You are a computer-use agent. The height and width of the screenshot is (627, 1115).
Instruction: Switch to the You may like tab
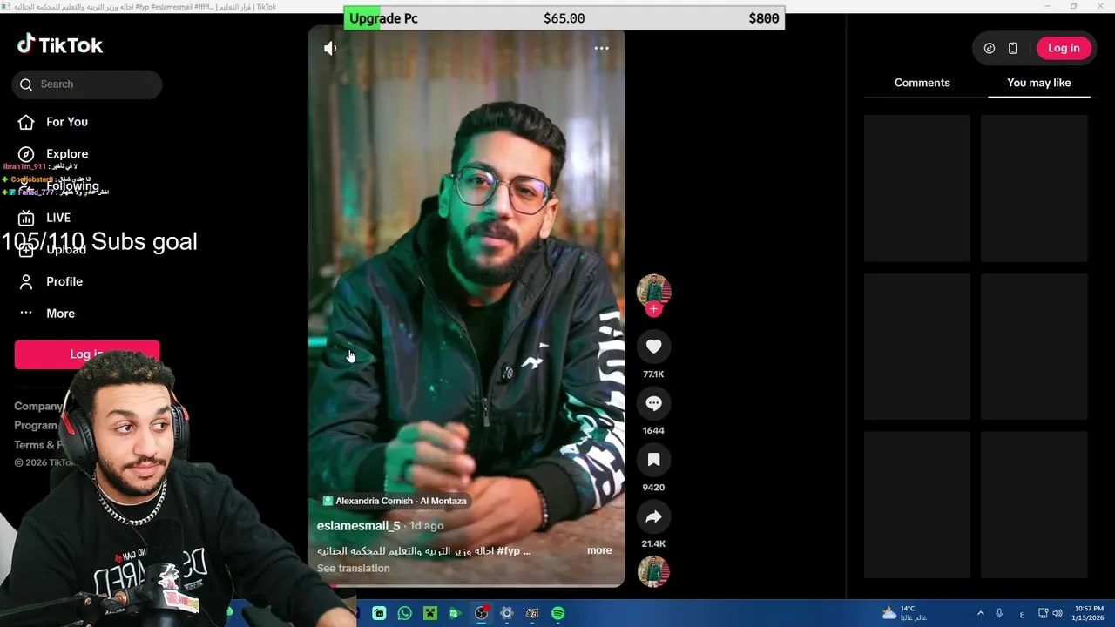(x=1038, y=83)
